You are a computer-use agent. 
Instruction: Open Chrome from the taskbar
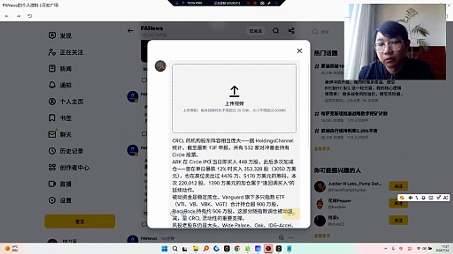point(237,249)
